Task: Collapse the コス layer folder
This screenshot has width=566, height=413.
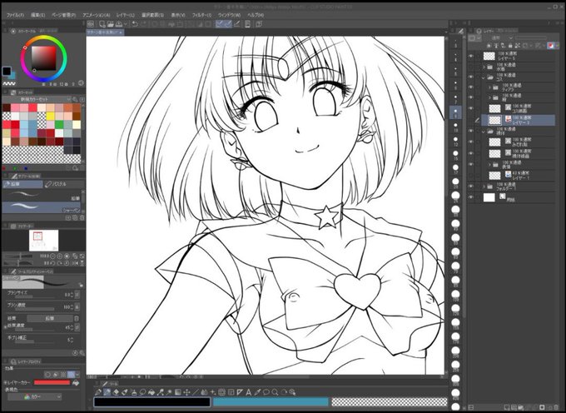Action: pyautogui.click(x=484, y=77)
